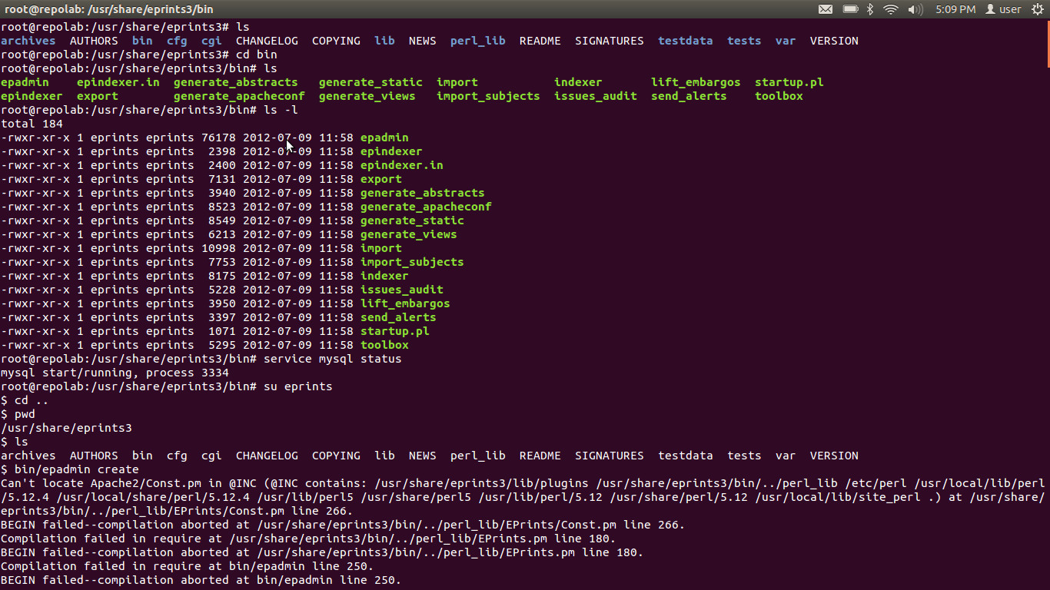The width and height of the screenshot is (1050, 590).
Task: Click the 'ls -l' command
Action: pyautogui.click(x=281, y=110)
